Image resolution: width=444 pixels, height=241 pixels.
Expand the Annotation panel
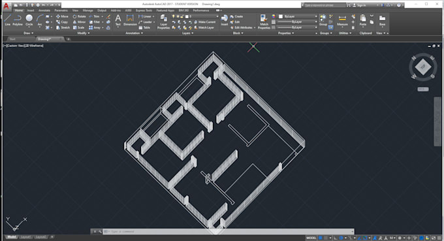coord(135,33)
